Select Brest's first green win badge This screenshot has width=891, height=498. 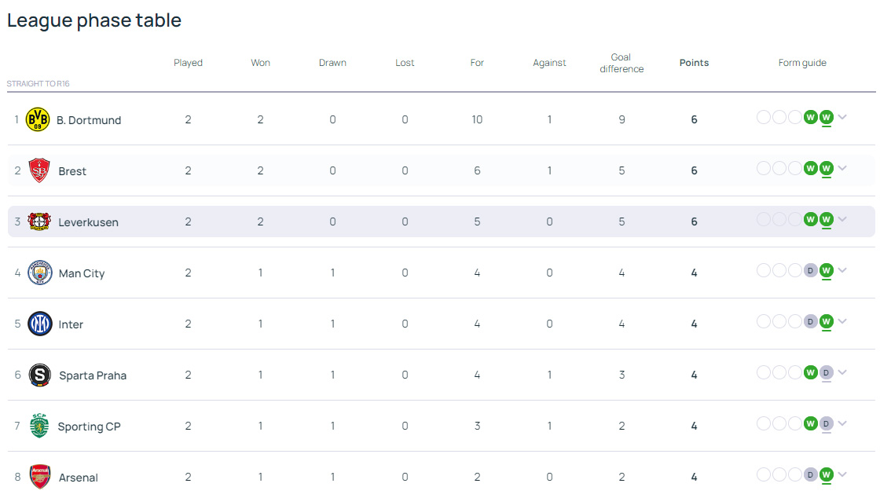click(810, 168)
